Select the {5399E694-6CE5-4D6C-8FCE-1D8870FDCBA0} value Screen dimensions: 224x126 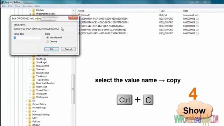(x=105, y=22)
